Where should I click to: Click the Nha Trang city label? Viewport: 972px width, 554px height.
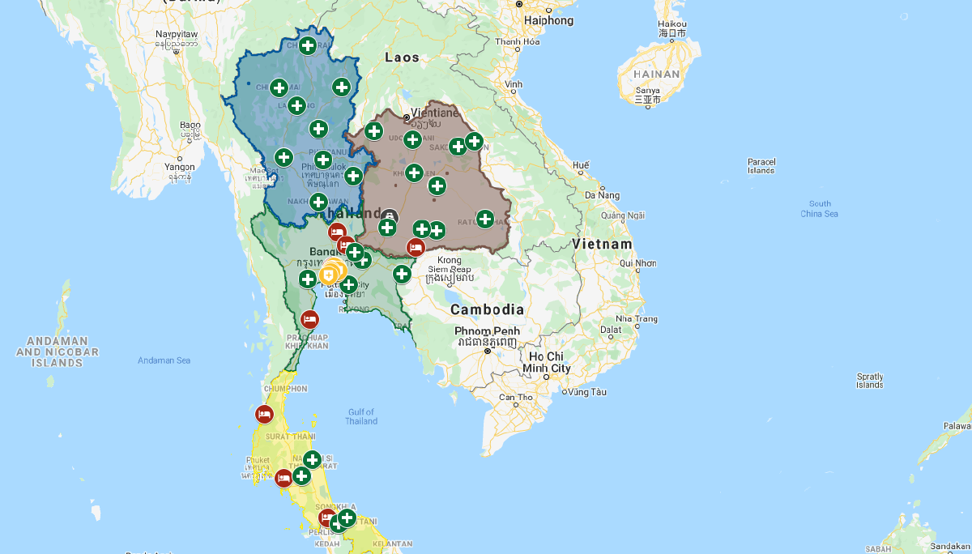(x=636, y=318)
